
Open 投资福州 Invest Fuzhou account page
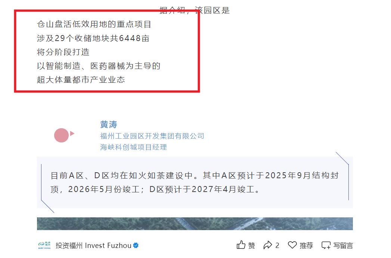coord(93,245)
